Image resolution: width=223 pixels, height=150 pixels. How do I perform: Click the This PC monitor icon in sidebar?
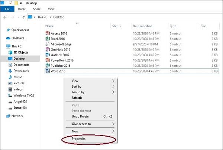pyautogui.click(x=8, y=46)
